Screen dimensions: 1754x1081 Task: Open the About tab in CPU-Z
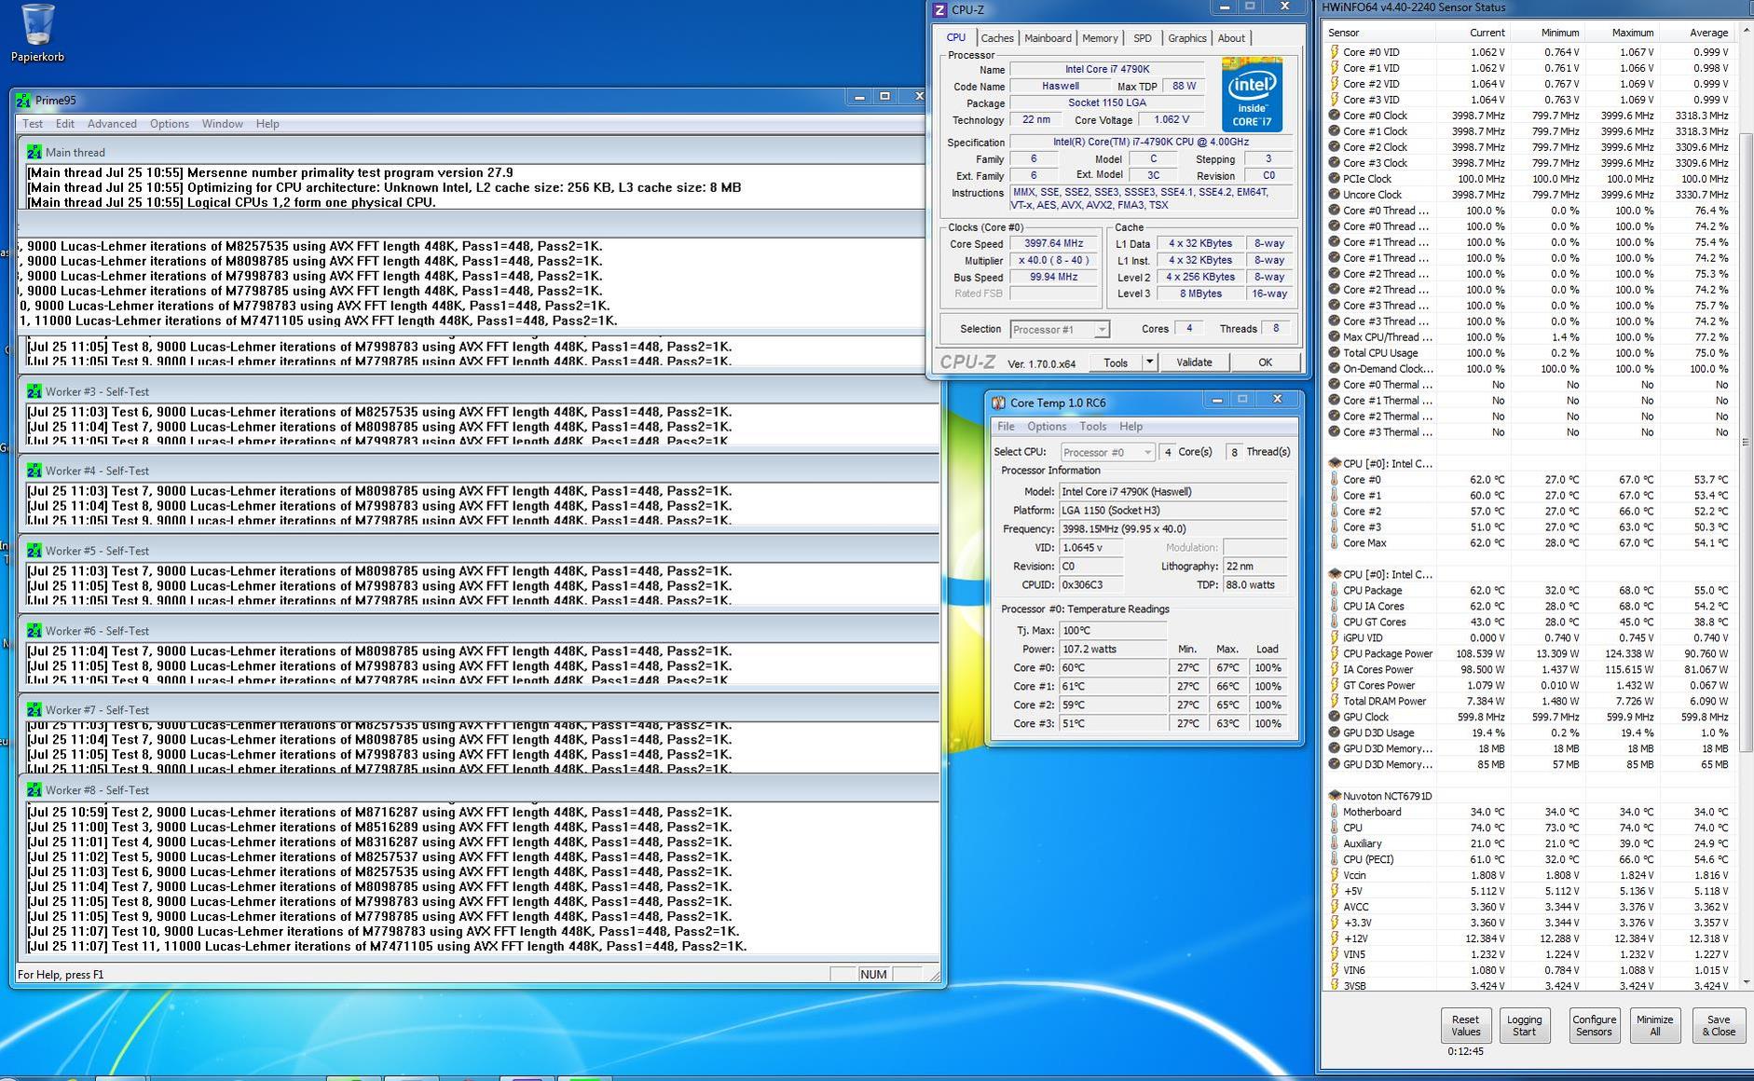click(x=1231, y=38)
